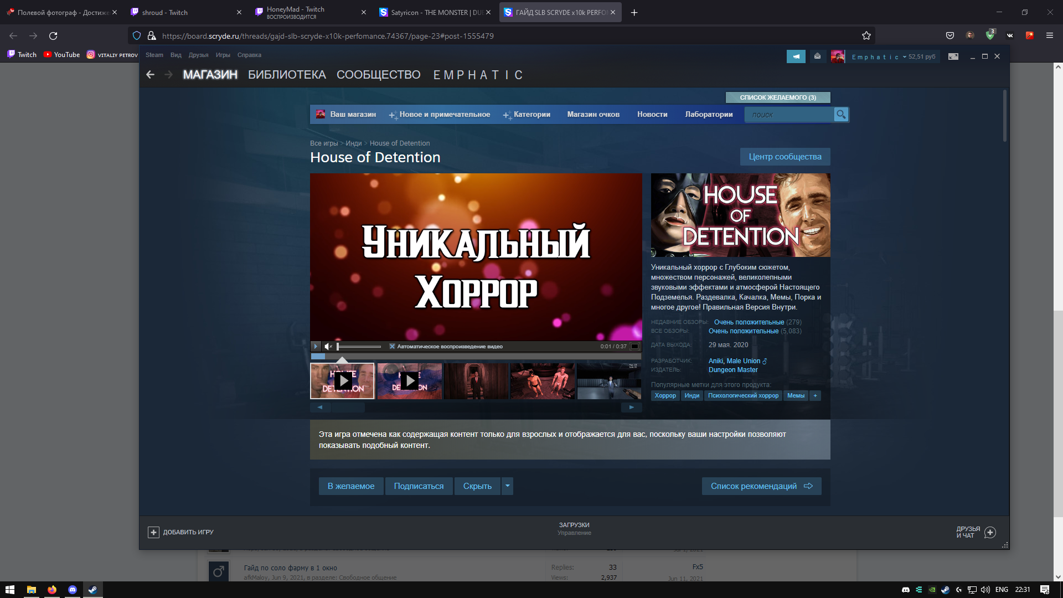Screen dimensions: 1063x598
Task: Play the House of Detention trailer
Action: (x=316, y=347)
